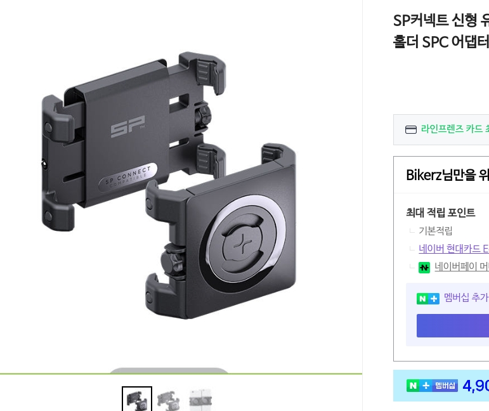Click the SP CONNECT label on the product image
Image resolution: width=489 pixels, height=411 pixels.
[x=127, y=177]
